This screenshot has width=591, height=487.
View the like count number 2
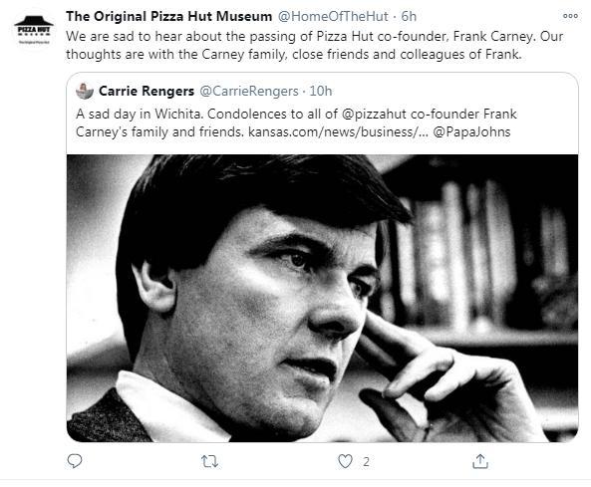pyautogui.click(x=366, y=462)
